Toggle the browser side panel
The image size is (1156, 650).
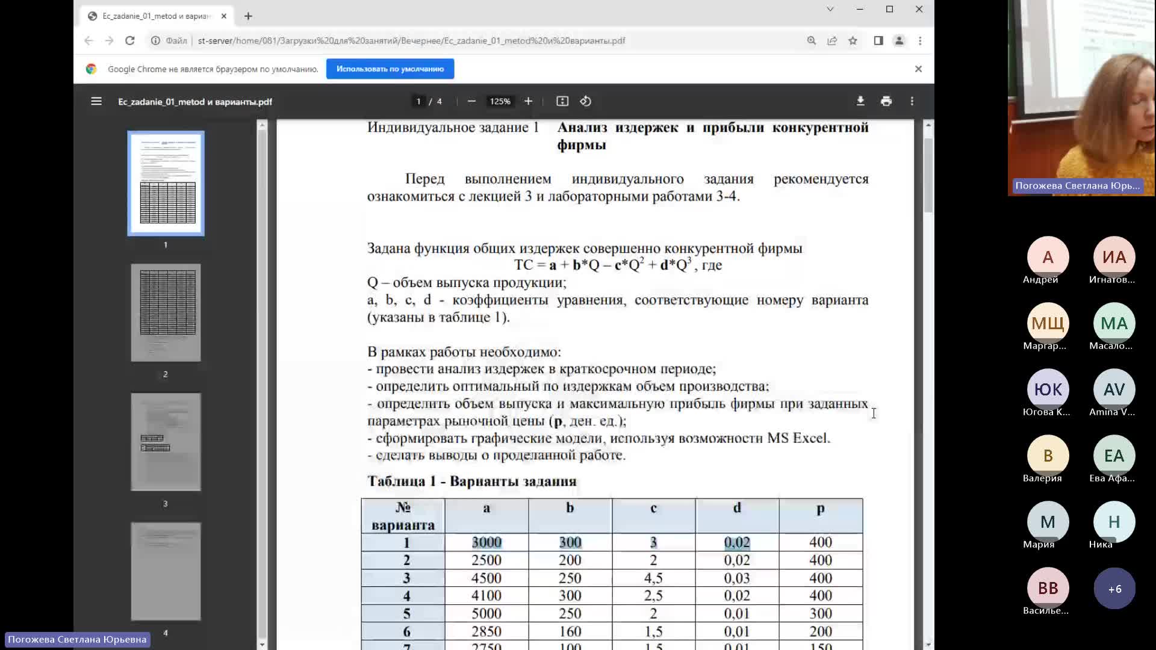coord(878,40)
